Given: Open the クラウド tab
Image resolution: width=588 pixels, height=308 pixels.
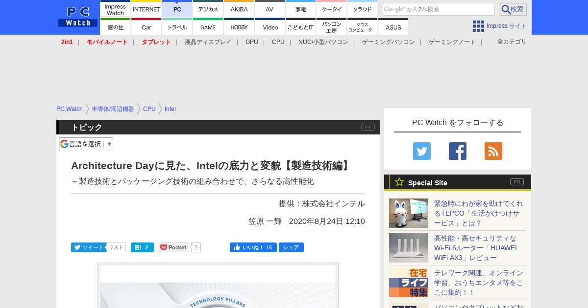Looking at the screenshot, I should 363,9.
